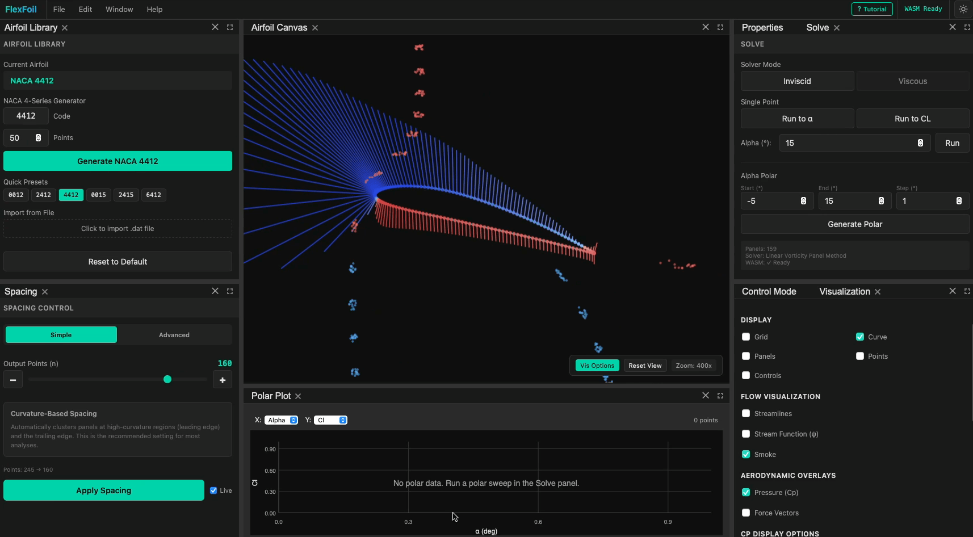
Task: Click the Alpha angle stepper arrows
Action: (x=920, y=143)
